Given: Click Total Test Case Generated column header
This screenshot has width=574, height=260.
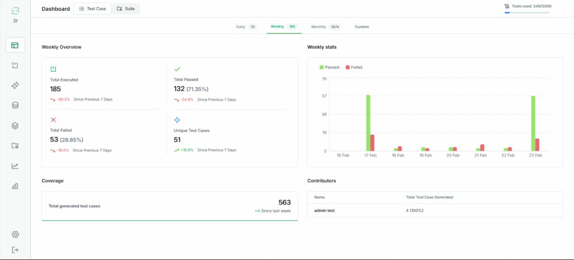Looking at the screenshot, I should click(x=429, y=197).
